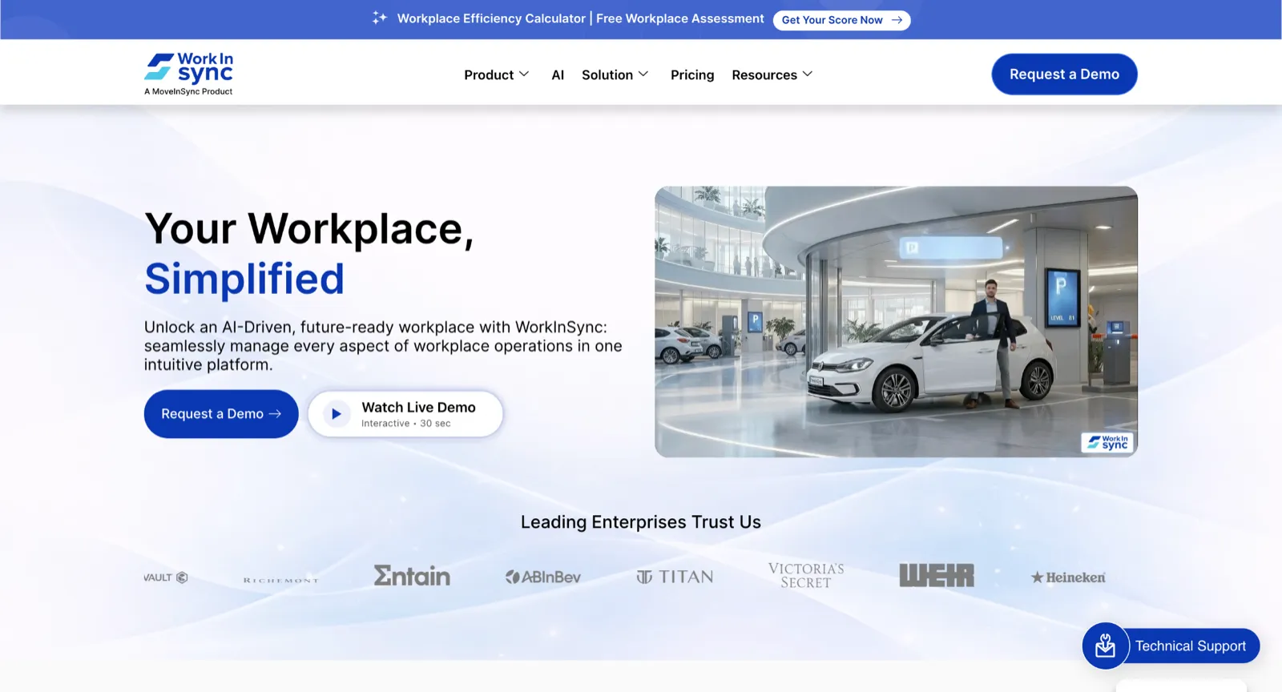Click the Vault logo
The image size is (1282, 692).
166,577
